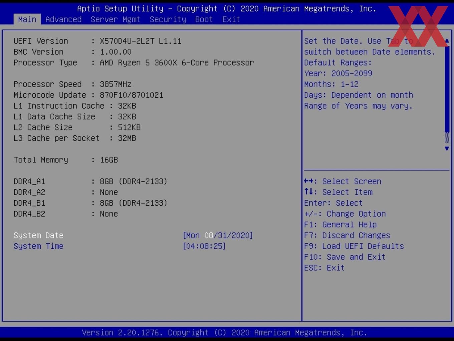Screen dimensions: 454x341
Task: Click the Select Screen arrows hint
Action: [x=343, y=181]
